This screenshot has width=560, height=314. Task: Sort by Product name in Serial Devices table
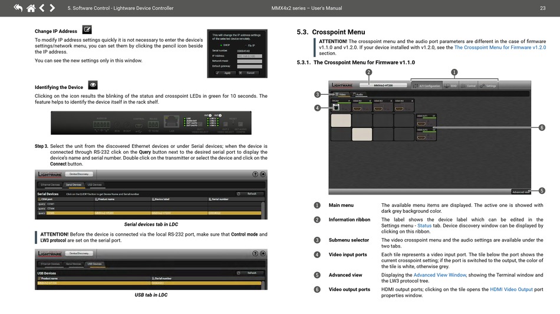[123, 199]
